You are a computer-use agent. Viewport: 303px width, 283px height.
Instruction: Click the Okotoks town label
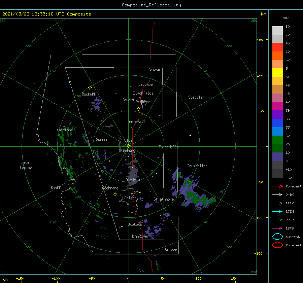135,224
